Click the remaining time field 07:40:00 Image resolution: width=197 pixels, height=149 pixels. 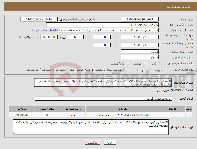(49, 37)
